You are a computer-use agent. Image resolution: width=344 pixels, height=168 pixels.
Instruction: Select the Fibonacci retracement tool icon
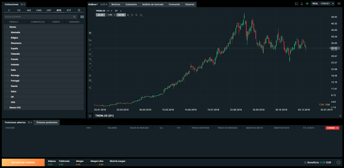[x=90, y=59]
